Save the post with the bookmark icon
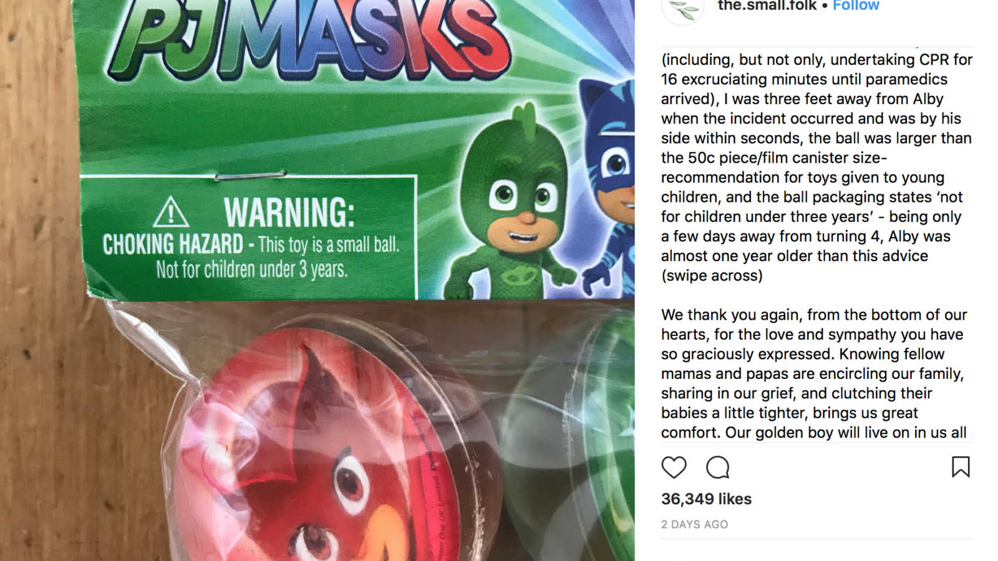The width and height of the screenshot is (998, 561). [x=961, y=467]
